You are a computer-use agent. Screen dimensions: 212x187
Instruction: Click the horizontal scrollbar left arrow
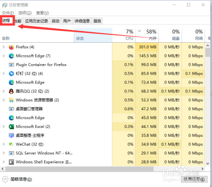tap(3, 169)
